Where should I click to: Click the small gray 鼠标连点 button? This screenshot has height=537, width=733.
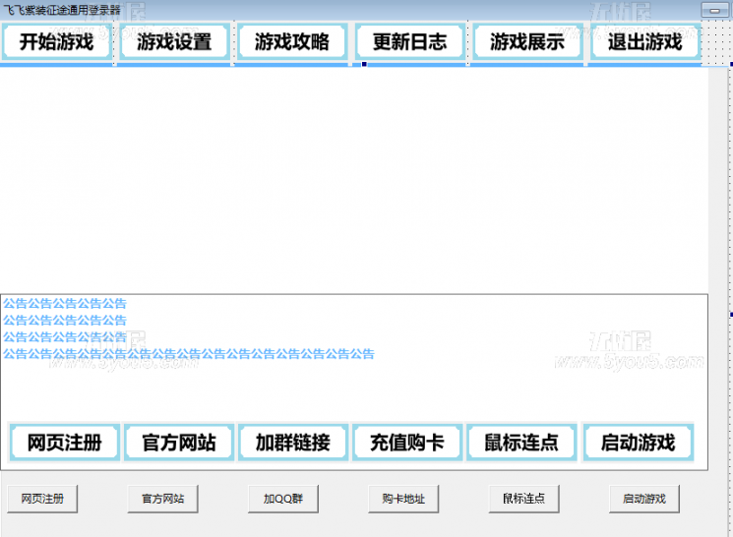(524, 499)
